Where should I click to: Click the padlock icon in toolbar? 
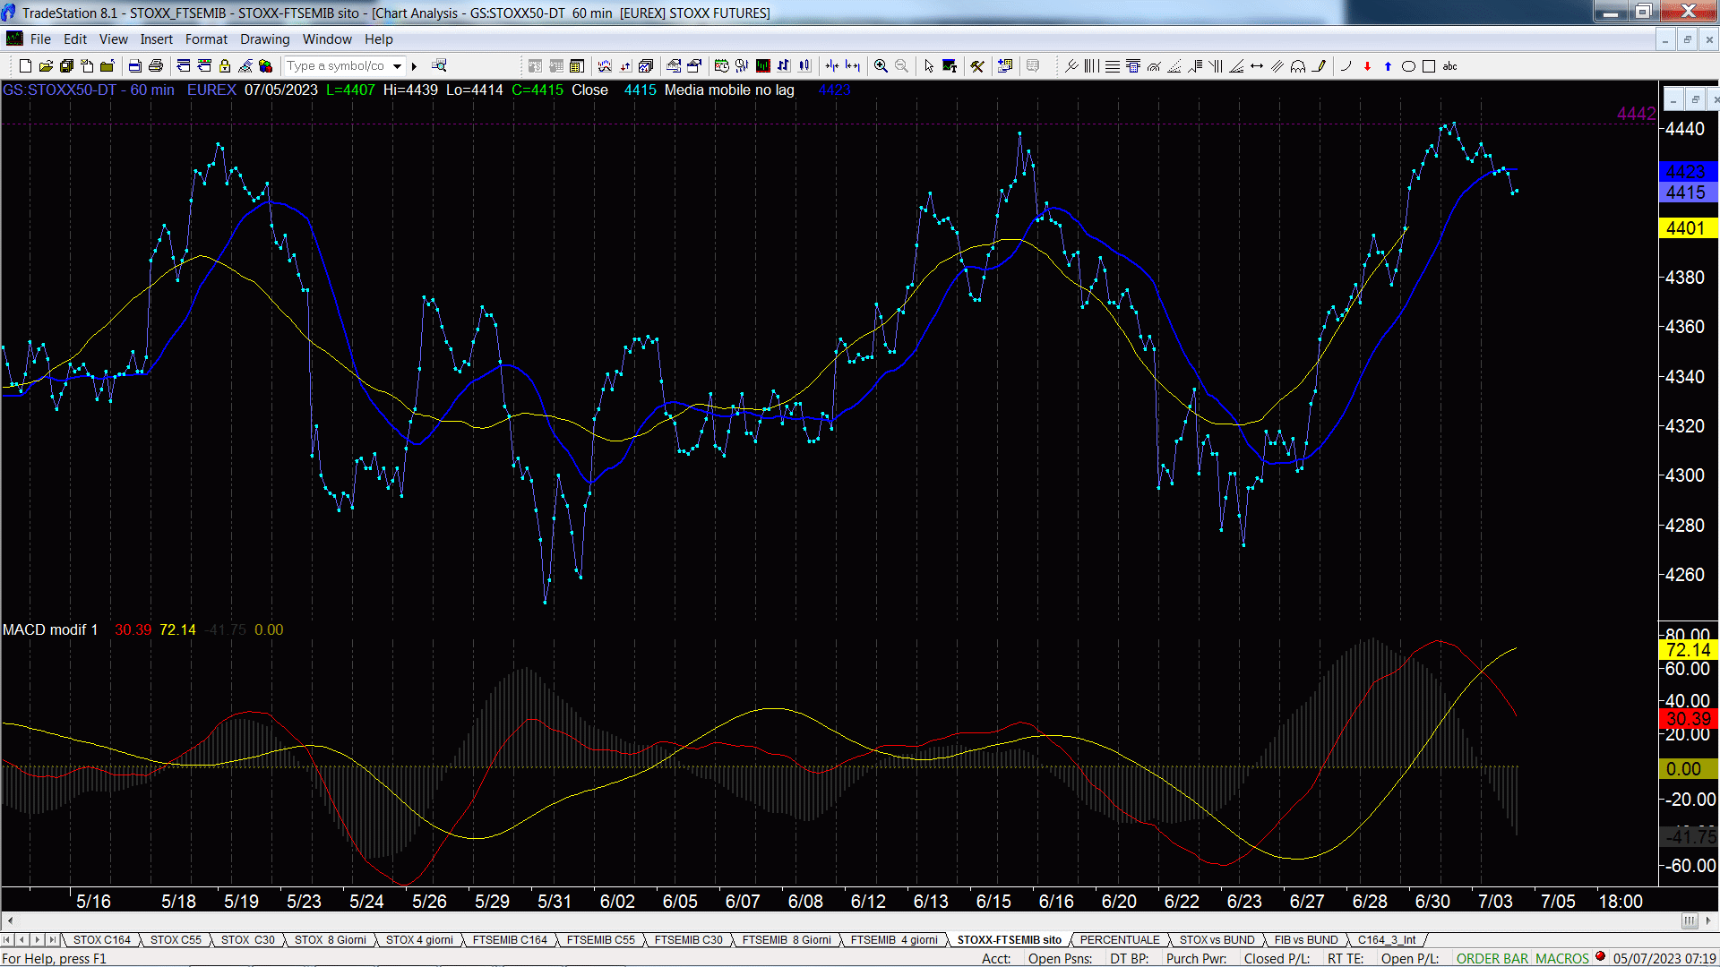(225, 66)
